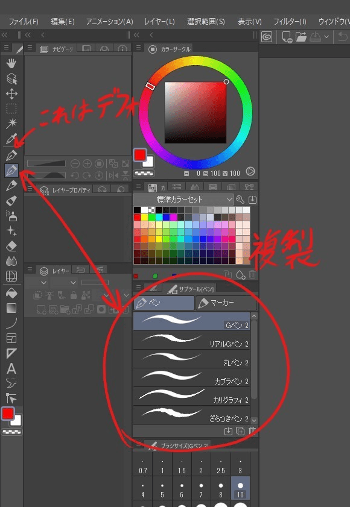
Task: Open palette color dropdown left of blending mode
Action: (36, 283)
